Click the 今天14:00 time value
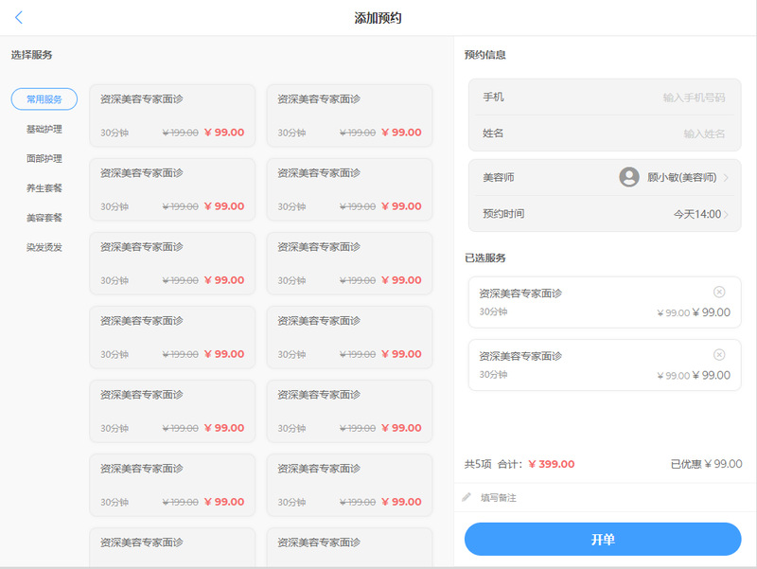The height and width of the screenshot is (569, 757). tap(697, 214)
